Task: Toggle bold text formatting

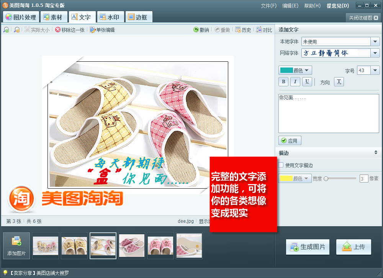Action: (283, 82)
